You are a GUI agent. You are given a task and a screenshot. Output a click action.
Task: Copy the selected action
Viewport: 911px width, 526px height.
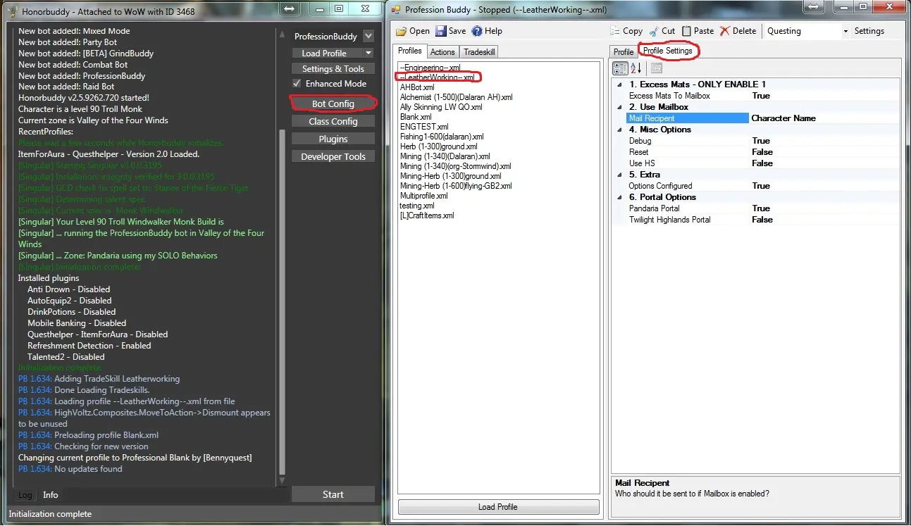pyautogui.click(x=626, y=31)
